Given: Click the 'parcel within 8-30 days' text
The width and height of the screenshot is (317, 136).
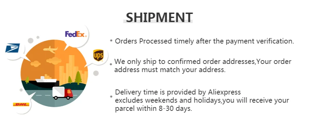Looking at the screenshot, I should pyautogui.click(x=153, y=108).
